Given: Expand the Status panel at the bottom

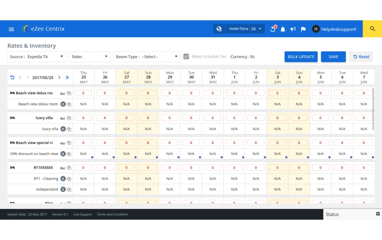Looking at the screenshot, I should click(x=332, y=214).
